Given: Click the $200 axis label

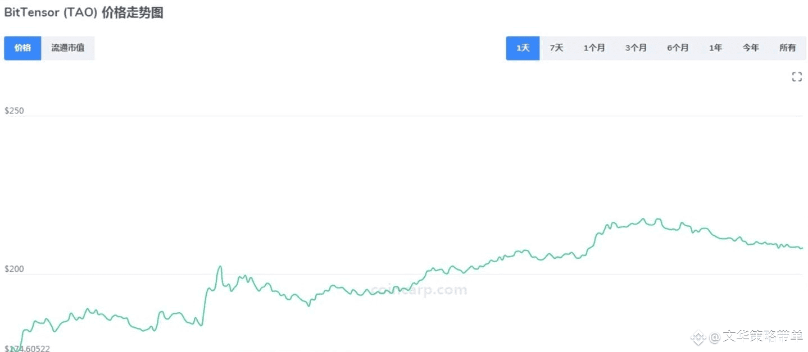Looking at the screenshot, I should (14, 269).
